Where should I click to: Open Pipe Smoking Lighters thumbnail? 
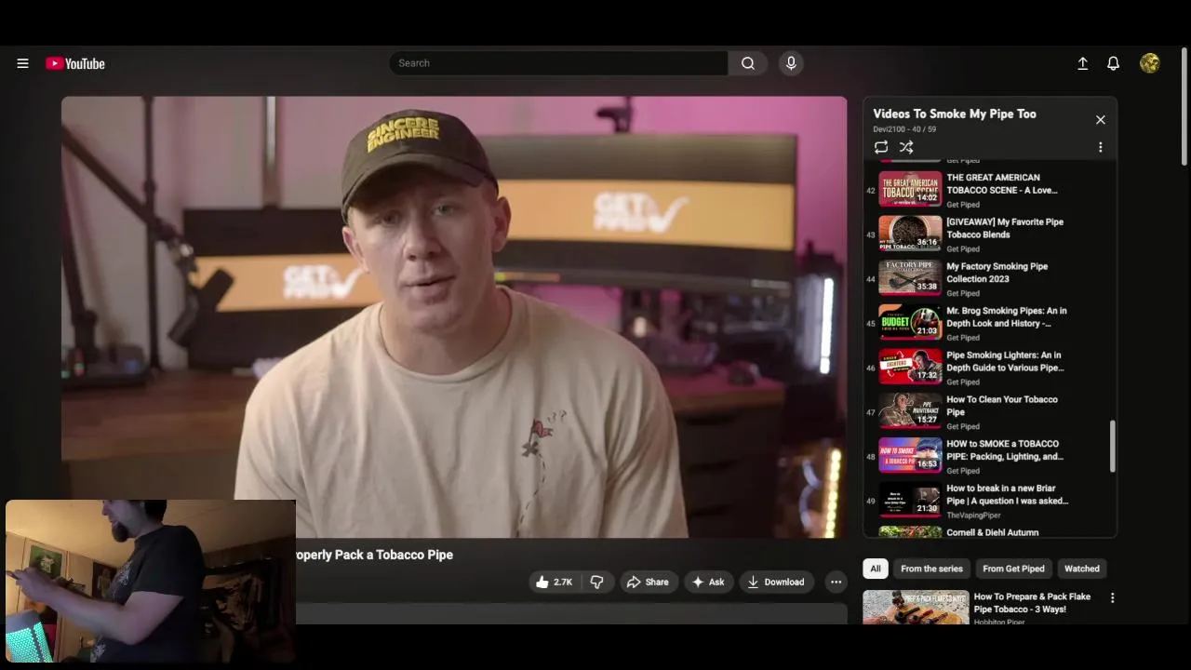[x=910, y=367]
